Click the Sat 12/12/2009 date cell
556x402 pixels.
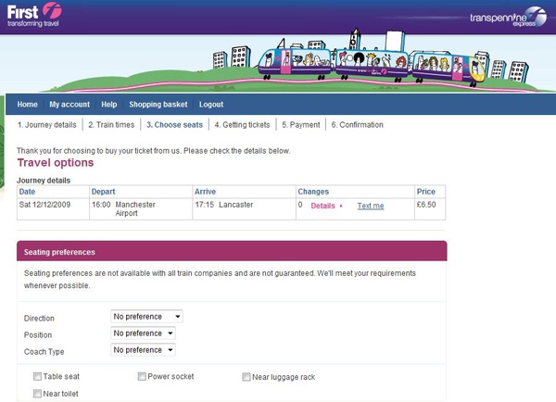[53, 209]
